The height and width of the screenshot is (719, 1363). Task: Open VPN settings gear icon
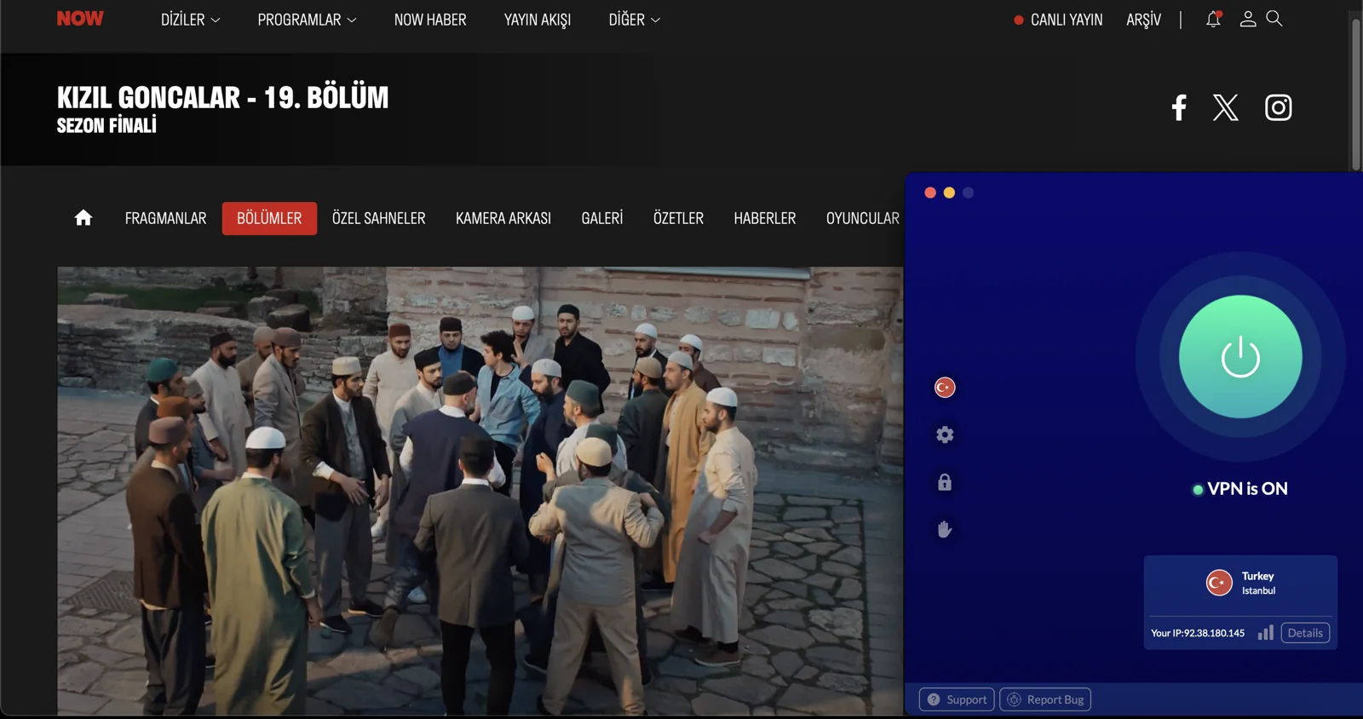point(945,434)
